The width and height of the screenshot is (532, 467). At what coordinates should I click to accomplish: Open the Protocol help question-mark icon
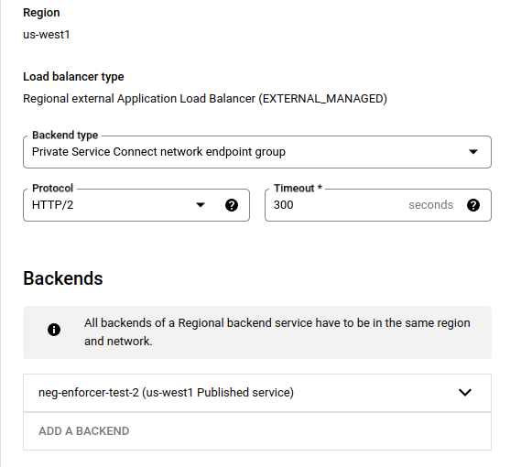(232, 205)
